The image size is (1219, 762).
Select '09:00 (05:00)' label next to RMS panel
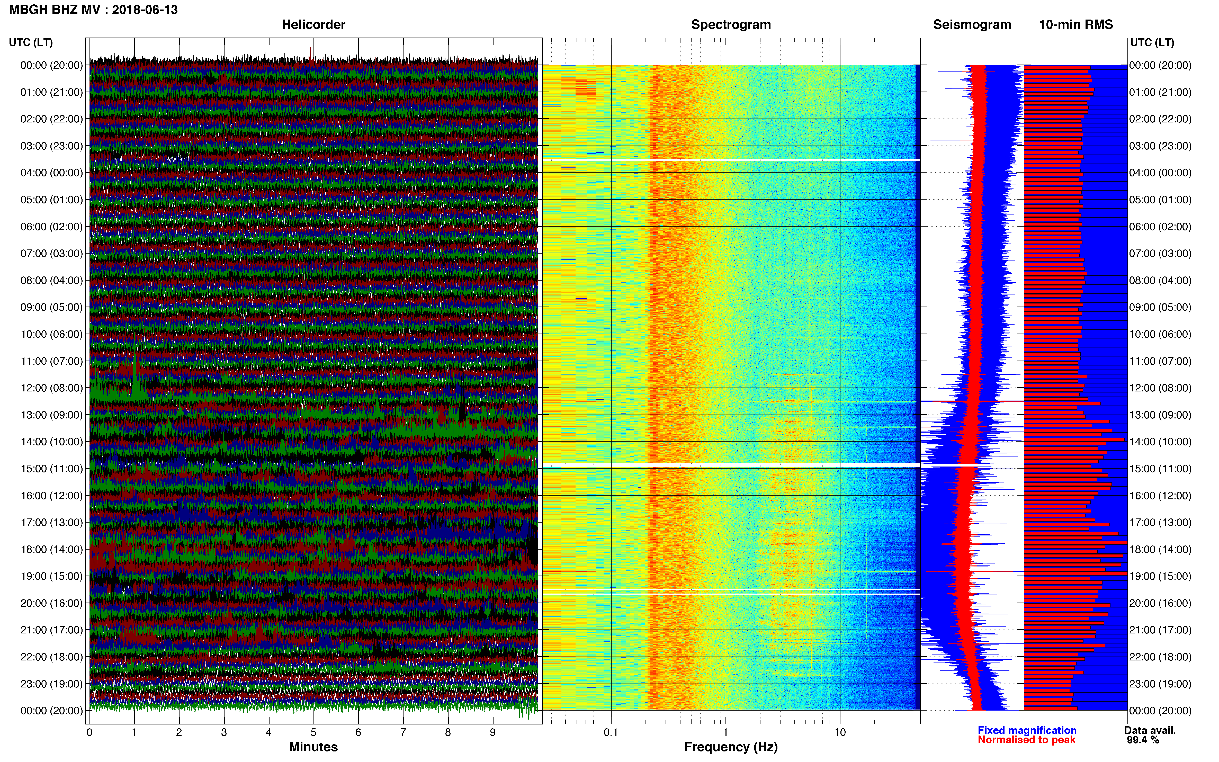point(1161,307)
